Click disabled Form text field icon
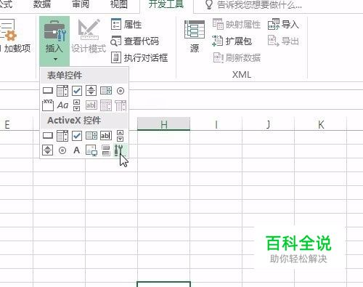The height and width of the screenshot is (287, 363). tap(91, 105)
